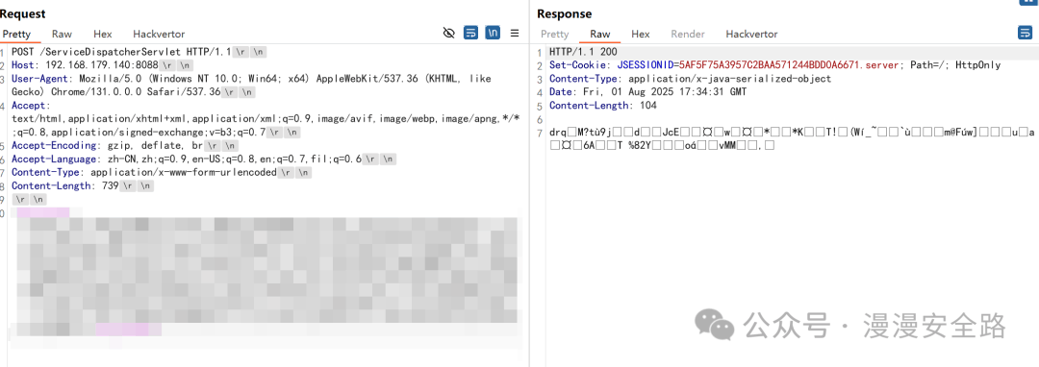Click the Response panel heading
This screenshot has width=1039, height=367.
[x=564, y=13]
